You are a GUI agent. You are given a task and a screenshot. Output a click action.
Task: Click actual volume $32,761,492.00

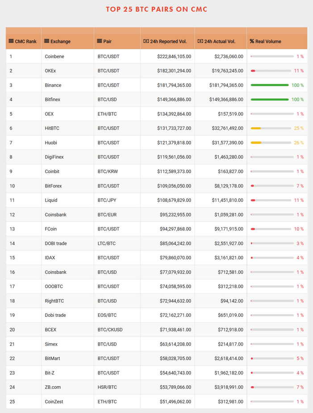click(x=228, y=128)
